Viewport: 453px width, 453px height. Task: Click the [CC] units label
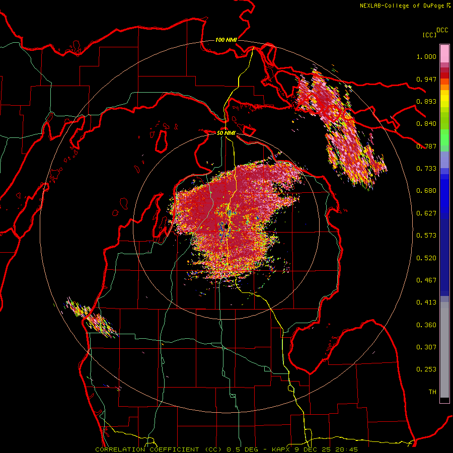point(430,35)
